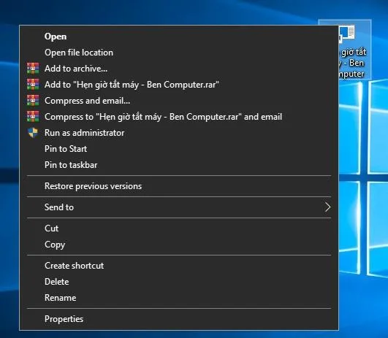Open the Send to menu entry
This screenshot has height=338, width=388.
click(179, 207)
